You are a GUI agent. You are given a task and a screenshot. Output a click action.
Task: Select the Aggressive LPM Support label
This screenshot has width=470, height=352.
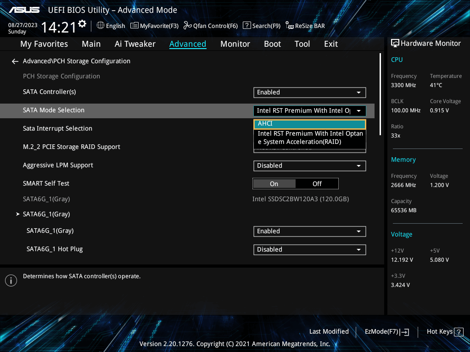pyautogui.click(x=58, y=165)
